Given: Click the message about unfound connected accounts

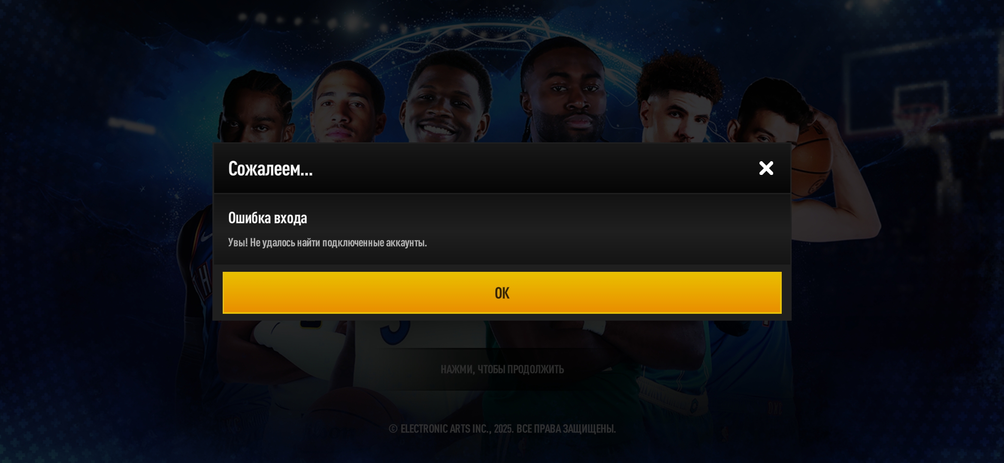Looking at the screenshot, I should 327,243.
